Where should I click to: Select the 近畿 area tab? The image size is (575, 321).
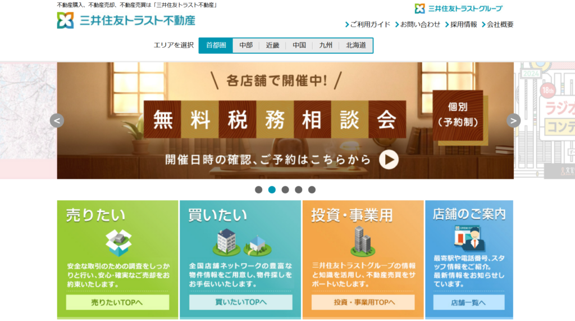272,45
